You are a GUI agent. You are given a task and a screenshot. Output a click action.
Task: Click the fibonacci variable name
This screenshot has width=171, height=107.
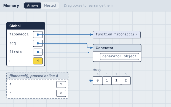point(19,34)
